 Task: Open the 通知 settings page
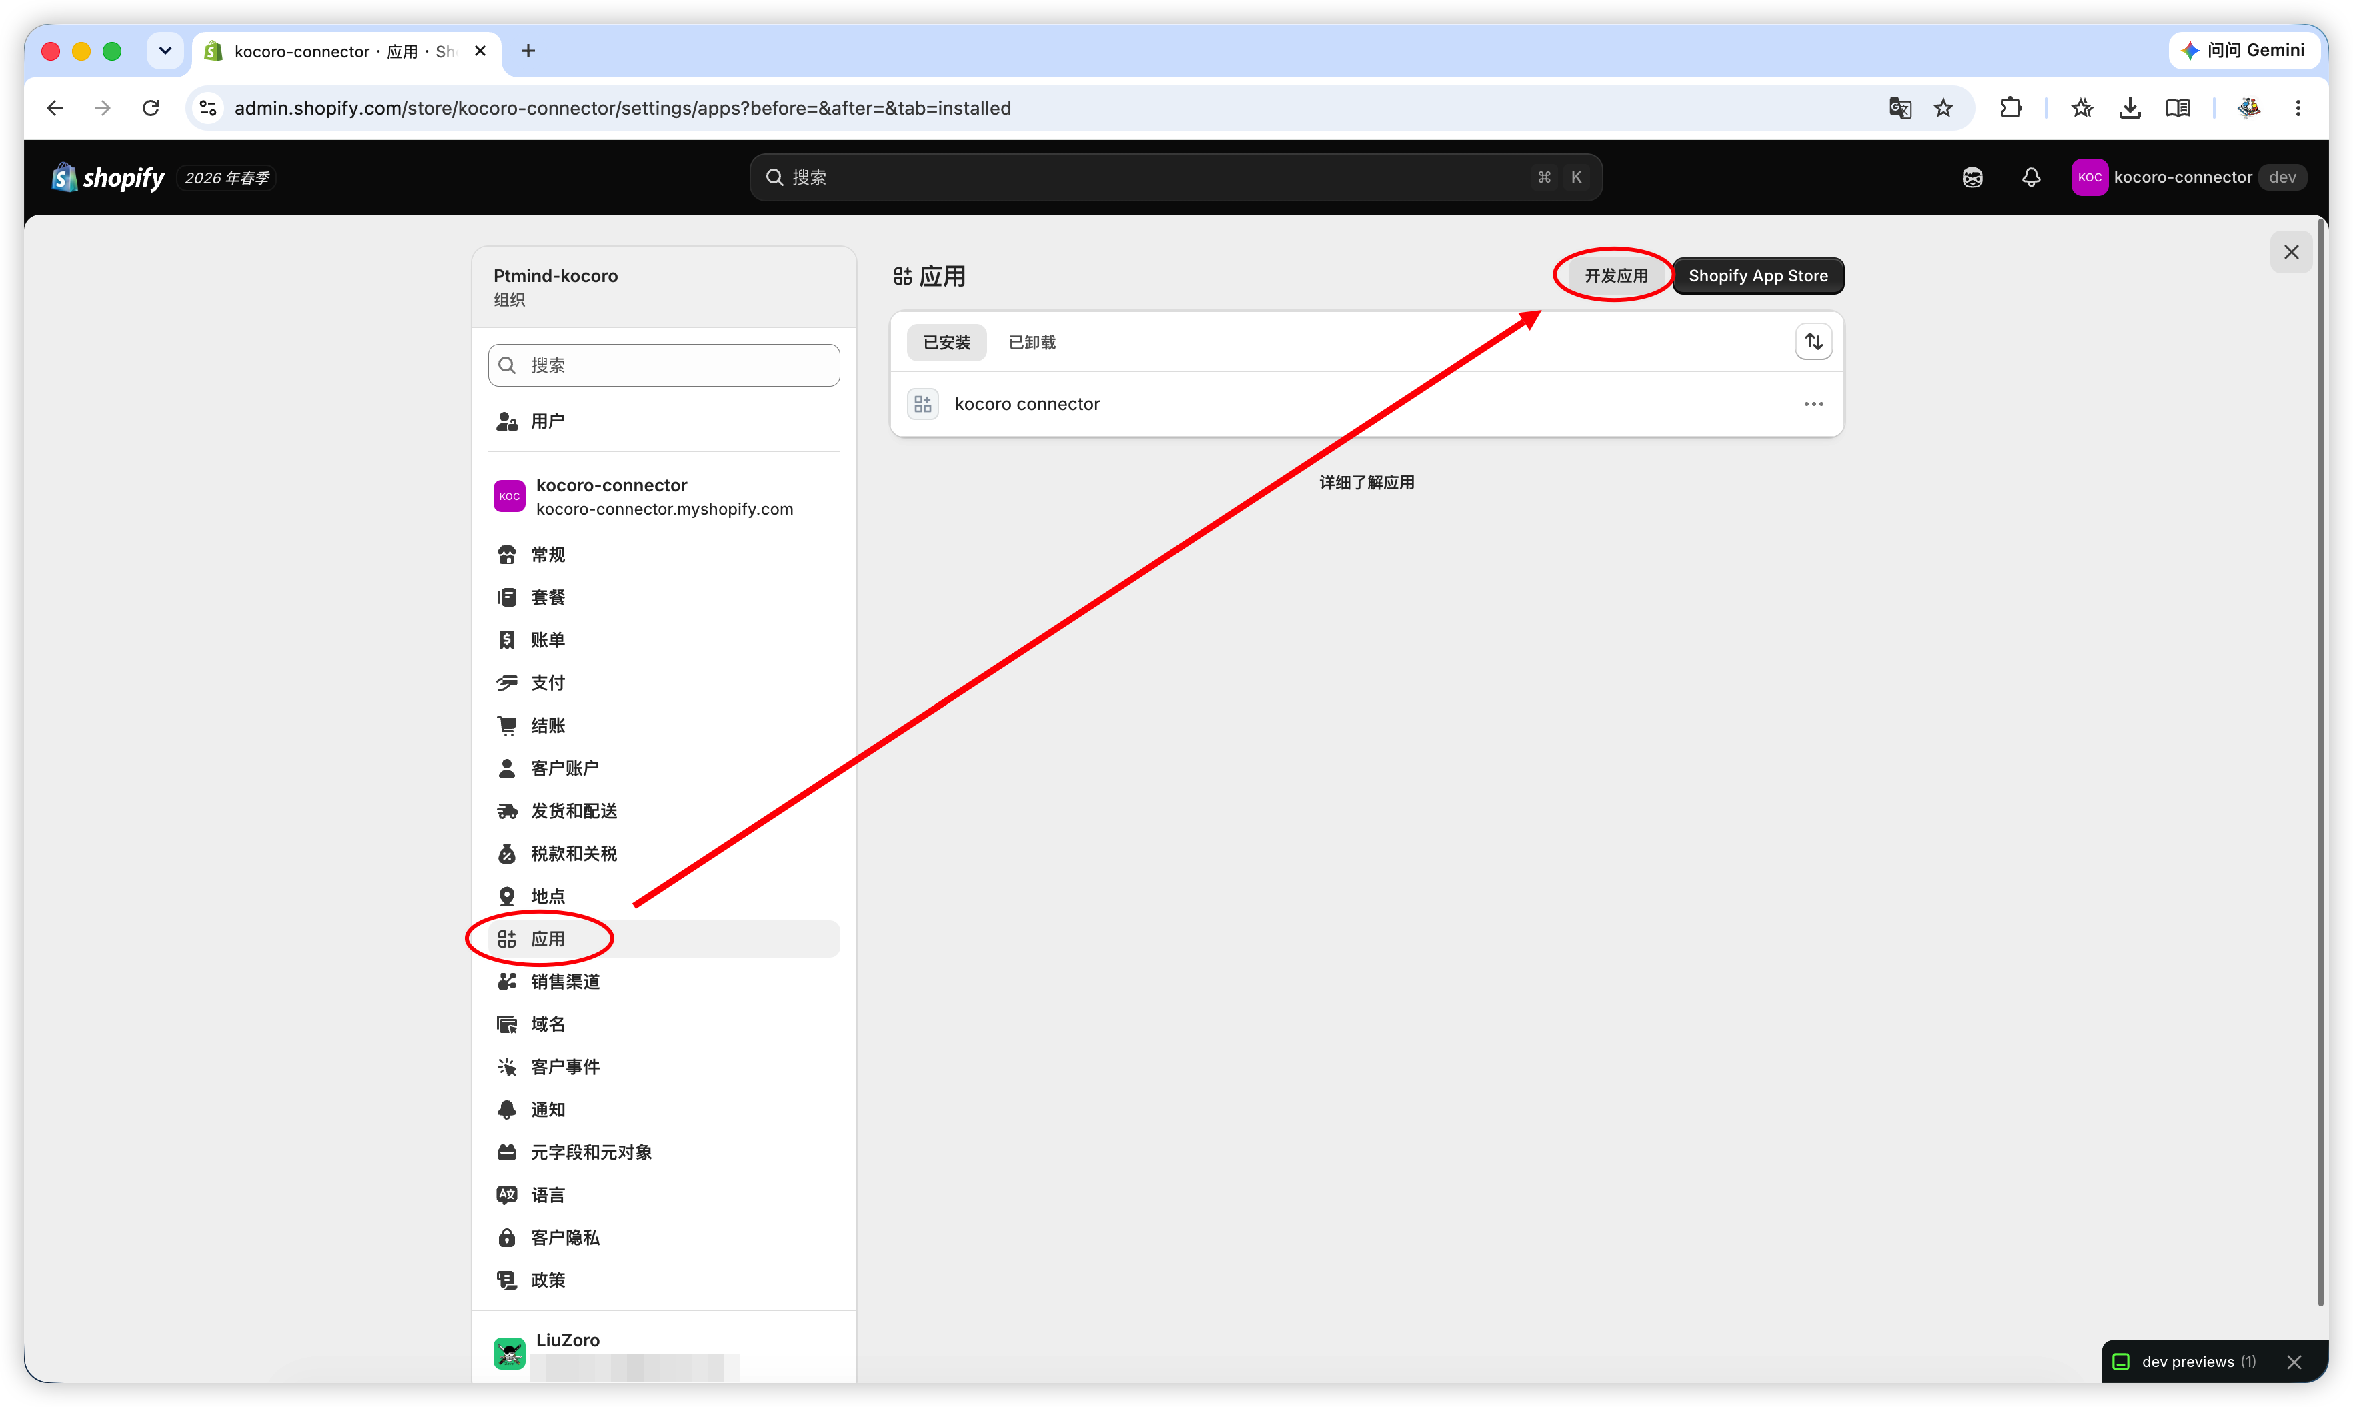coord(664,1110)
